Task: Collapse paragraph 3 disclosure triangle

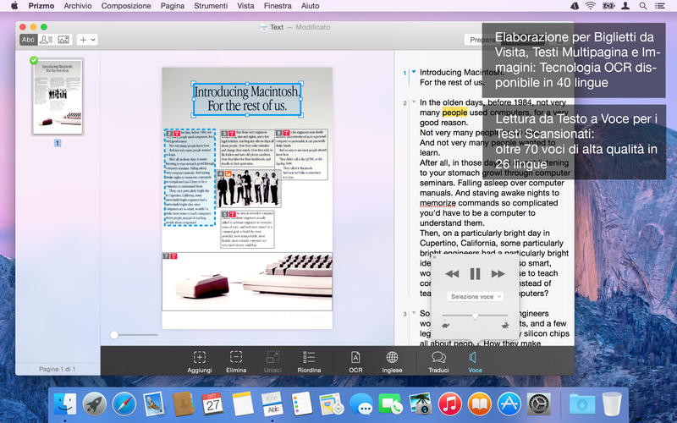Action: pyautogui.click(x=414, y=313)
